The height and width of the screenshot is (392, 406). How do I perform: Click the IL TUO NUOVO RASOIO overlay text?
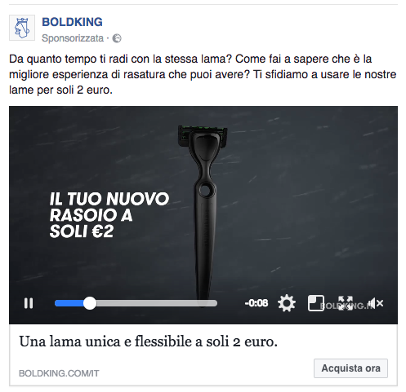click(109, 215)
